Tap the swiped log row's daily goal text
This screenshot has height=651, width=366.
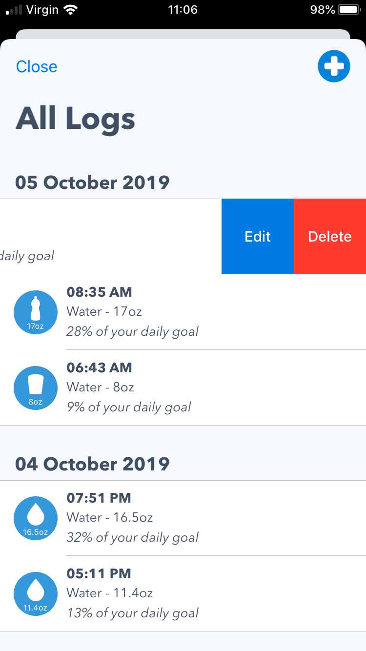(x=27, y=255)
